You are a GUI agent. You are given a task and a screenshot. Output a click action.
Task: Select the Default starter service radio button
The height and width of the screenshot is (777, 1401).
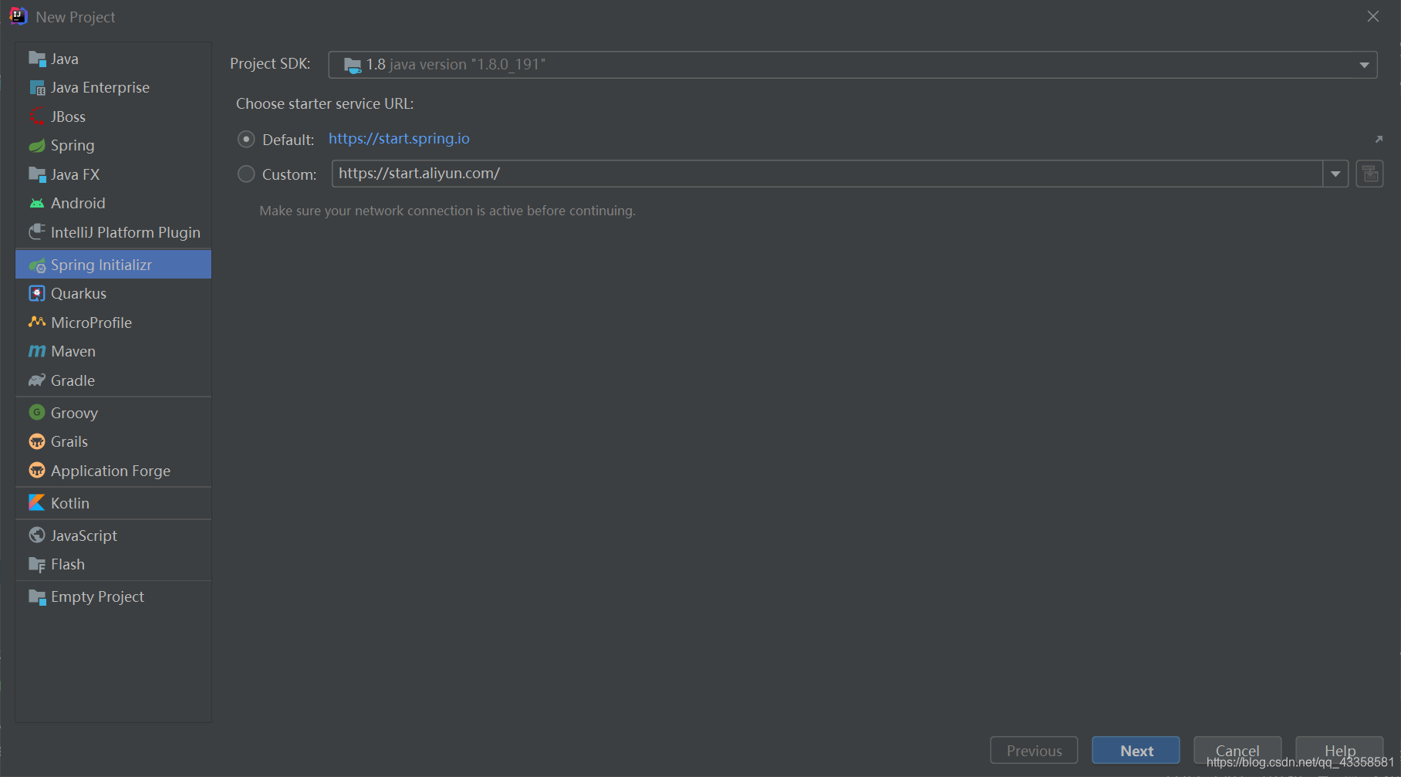(246, 140)
